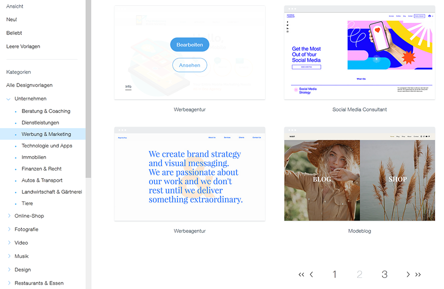Screen dimensions: 444x289
Task: Collapse the Unternehmen category
Action: pos(8,99)
